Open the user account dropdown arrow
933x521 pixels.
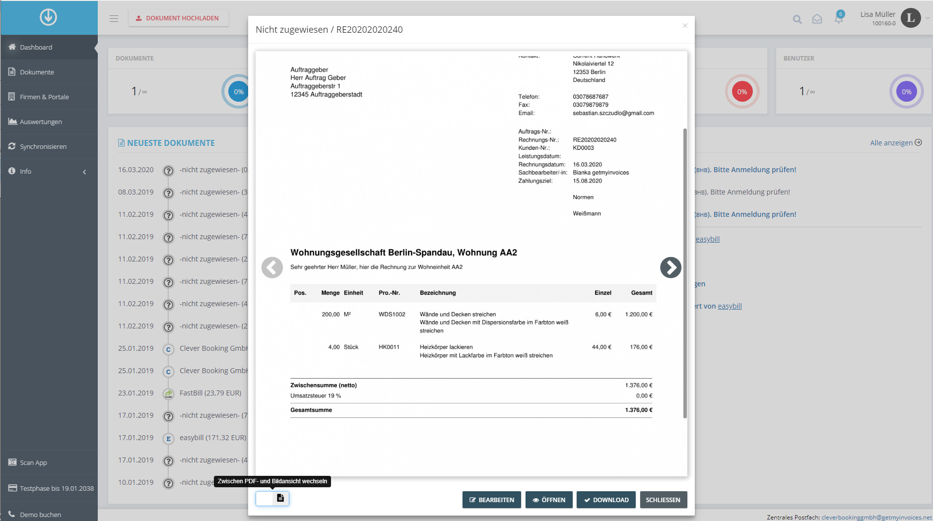pyautogui.click(x=928, y=18)
